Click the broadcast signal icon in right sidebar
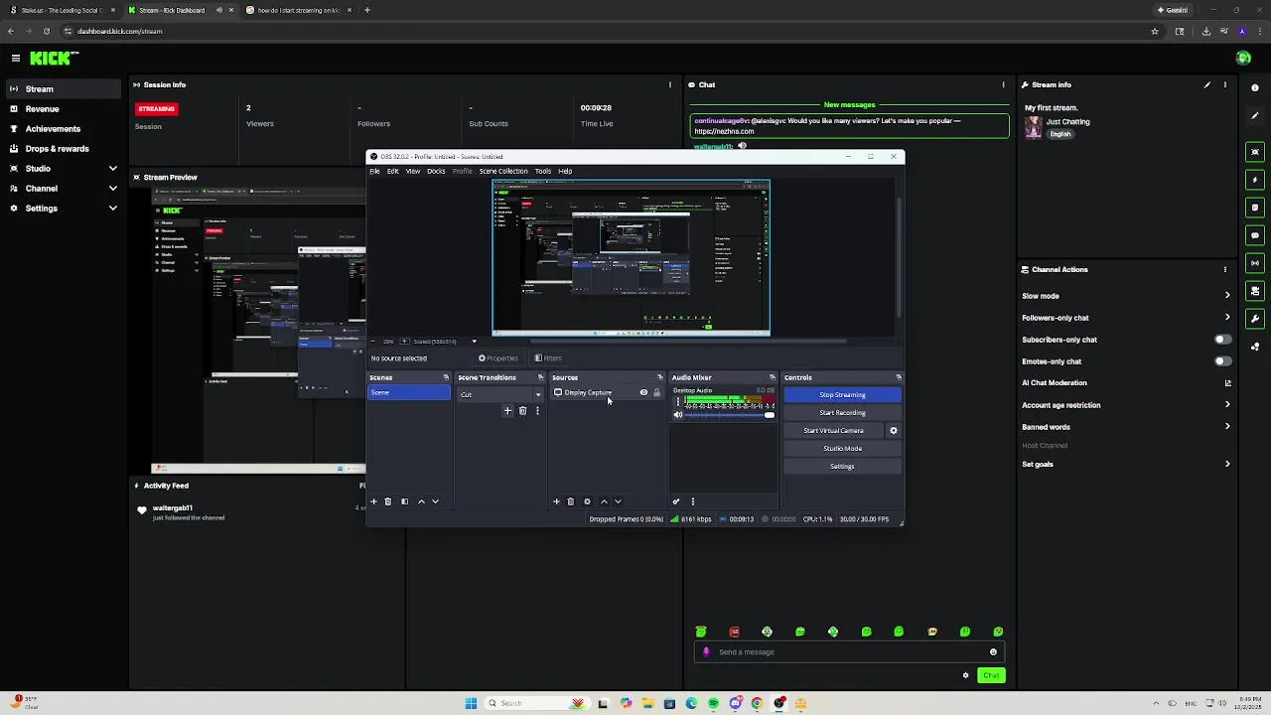The width and height of the screenshot is (1271, 715). pos(1255,263)
